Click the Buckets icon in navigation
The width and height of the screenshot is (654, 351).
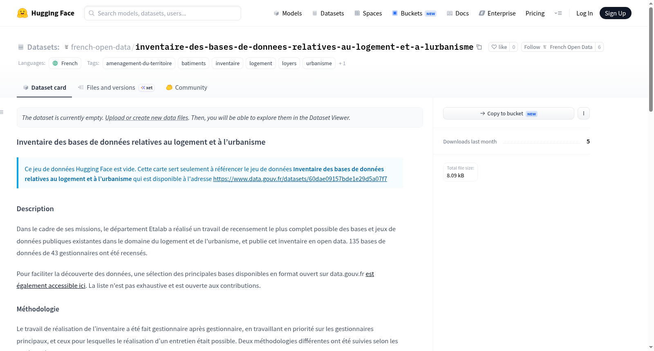[x=395, y=13]
